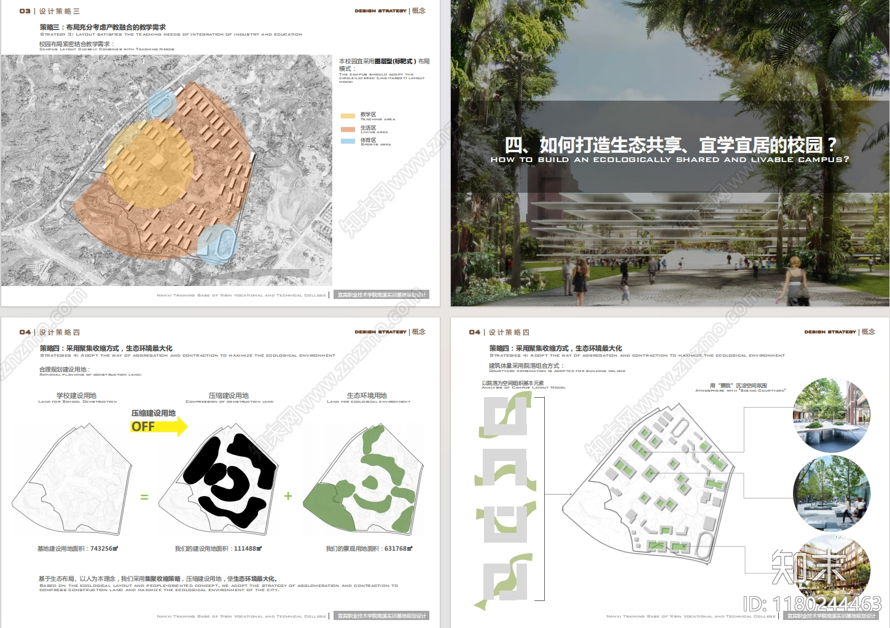Click the title 策略三：布局充分考虑产教融合的教学需求
890x628 pixels.
click(x=103, y=27)
